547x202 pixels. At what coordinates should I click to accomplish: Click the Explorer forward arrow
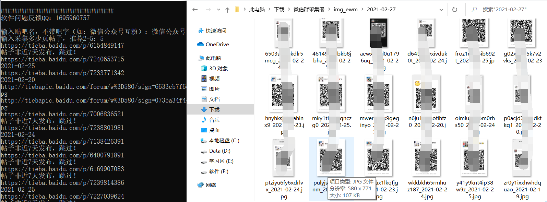pyautogui.click(x=208, y=10)
